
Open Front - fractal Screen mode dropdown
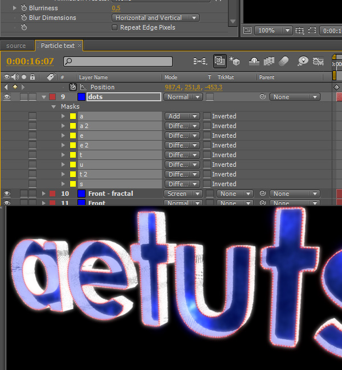click(183, 194)
